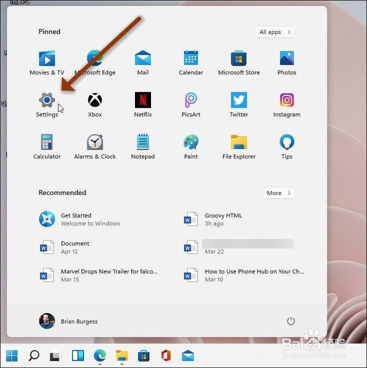Open Brian Burgess user account menu
Image resolution: width=367 pixels, height=368 pixels.
[x=68, y=321]
